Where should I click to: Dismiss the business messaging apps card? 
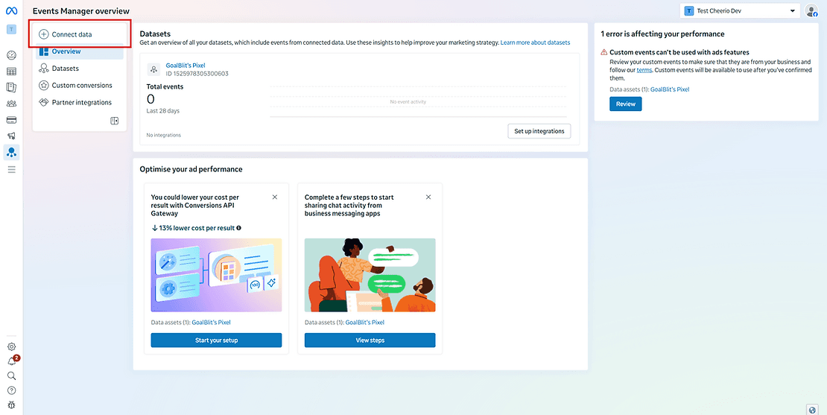(428, 197)
